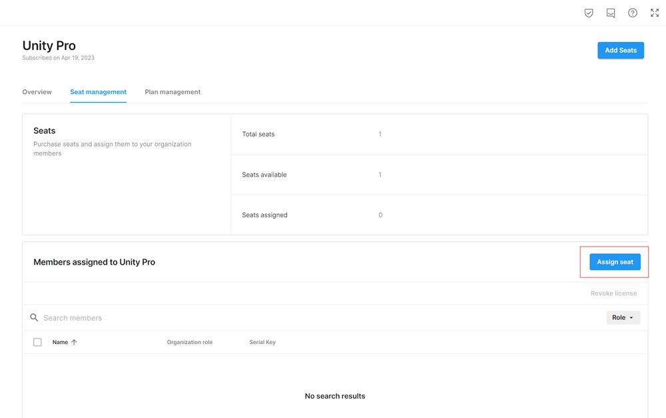This screenshot has height=418, width=666.
Task: Click the Seats card heading
Action: pyautogui.click(x=45, y=131)
